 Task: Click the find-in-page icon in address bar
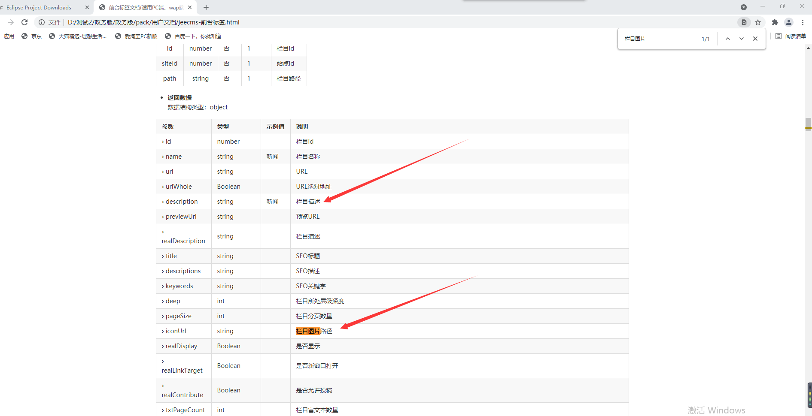[744, 22]
